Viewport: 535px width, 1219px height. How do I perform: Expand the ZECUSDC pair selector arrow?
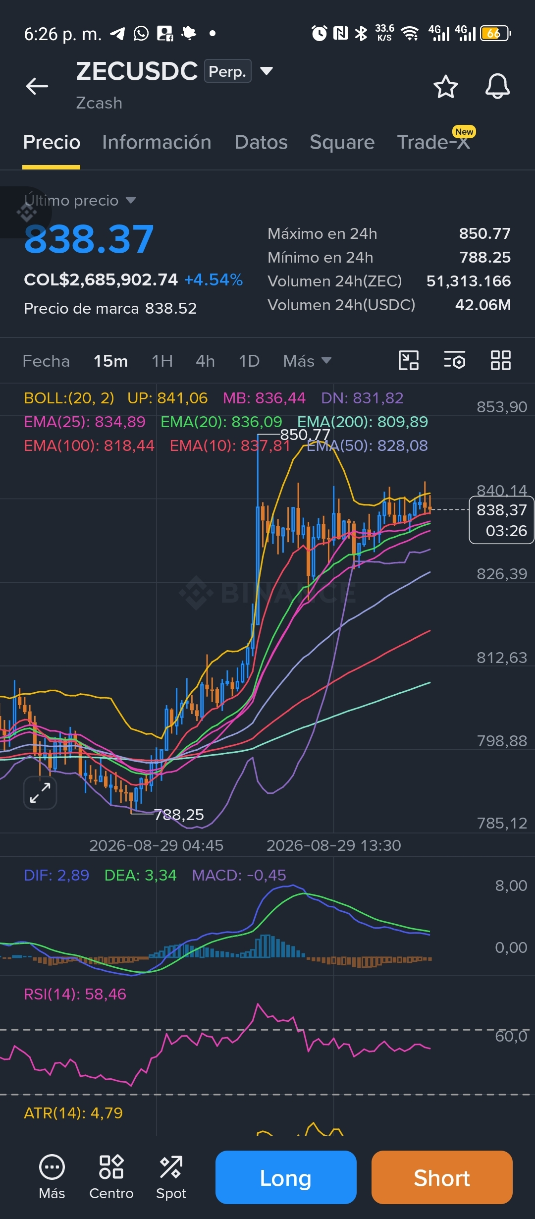pos(267,71)
